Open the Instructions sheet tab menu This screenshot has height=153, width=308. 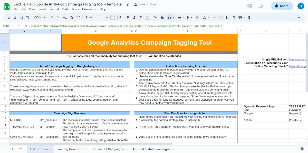click(51, 149)
